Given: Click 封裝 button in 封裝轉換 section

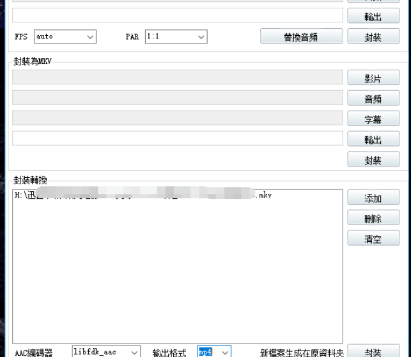Looking at the screenshot, I should (x=373, y=351).
